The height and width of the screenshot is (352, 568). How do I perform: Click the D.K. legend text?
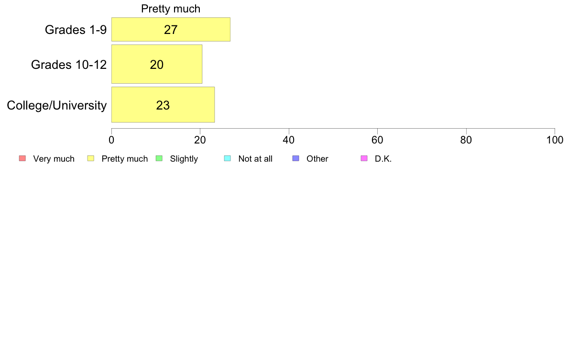[383, 159]
